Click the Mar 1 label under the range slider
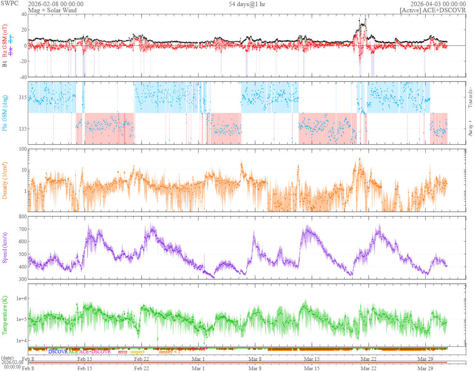The width and height of the screenshot is (474, 371). coord(198,368)
